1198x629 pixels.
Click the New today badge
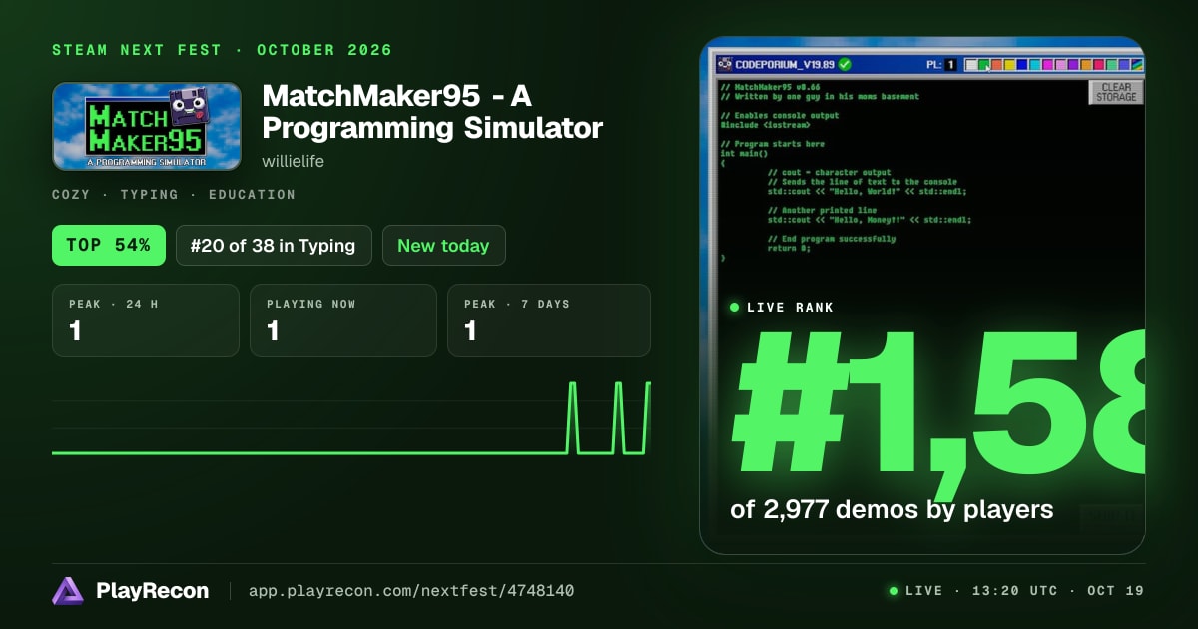(443, 245)
